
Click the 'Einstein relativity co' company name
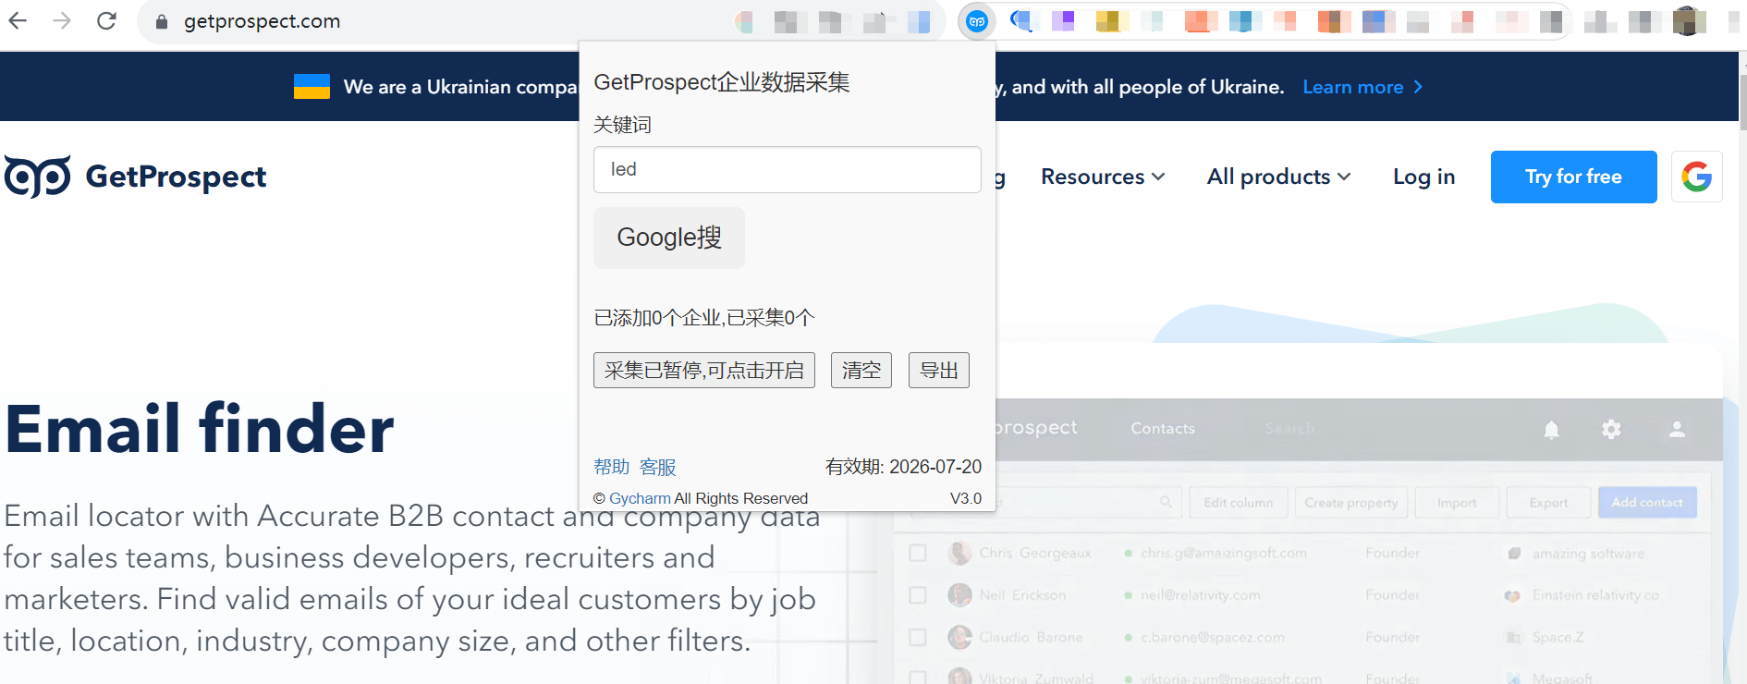click(1595, 595)
